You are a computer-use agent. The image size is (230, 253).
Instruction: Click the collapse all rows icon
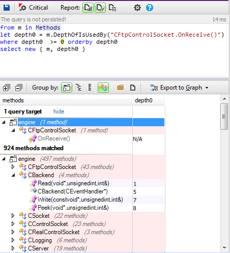click(19, 88)
